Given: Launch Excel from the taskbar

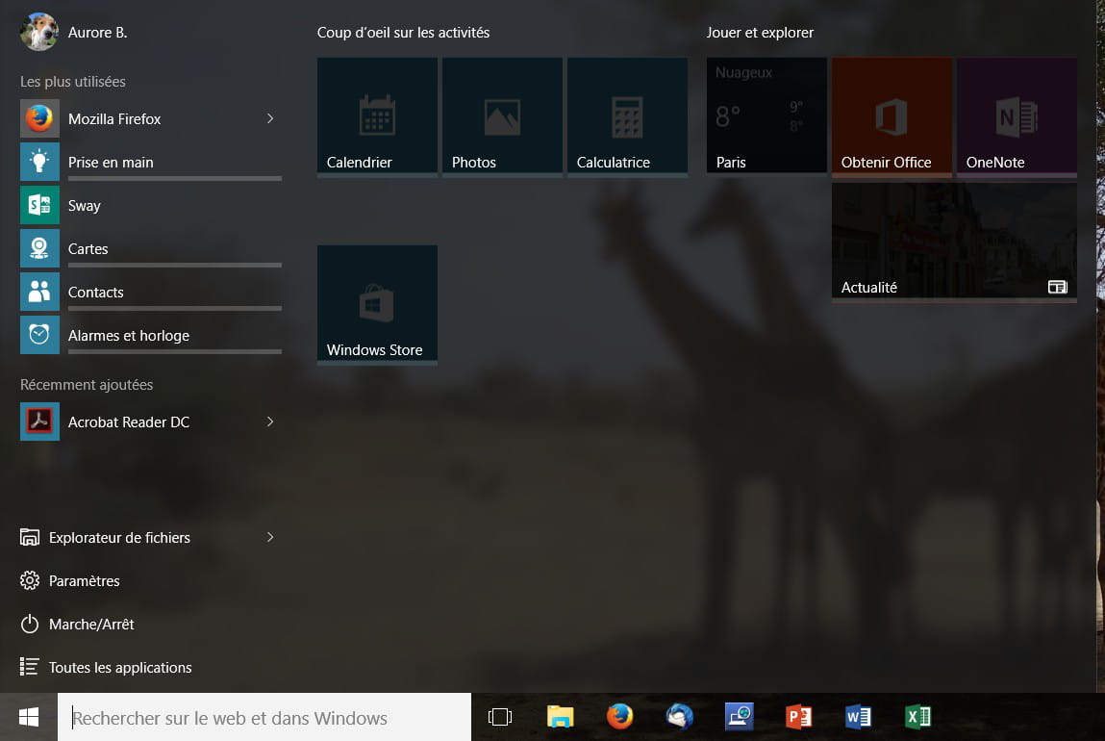Looking at the screenshot, I should [x=917, y=717].
